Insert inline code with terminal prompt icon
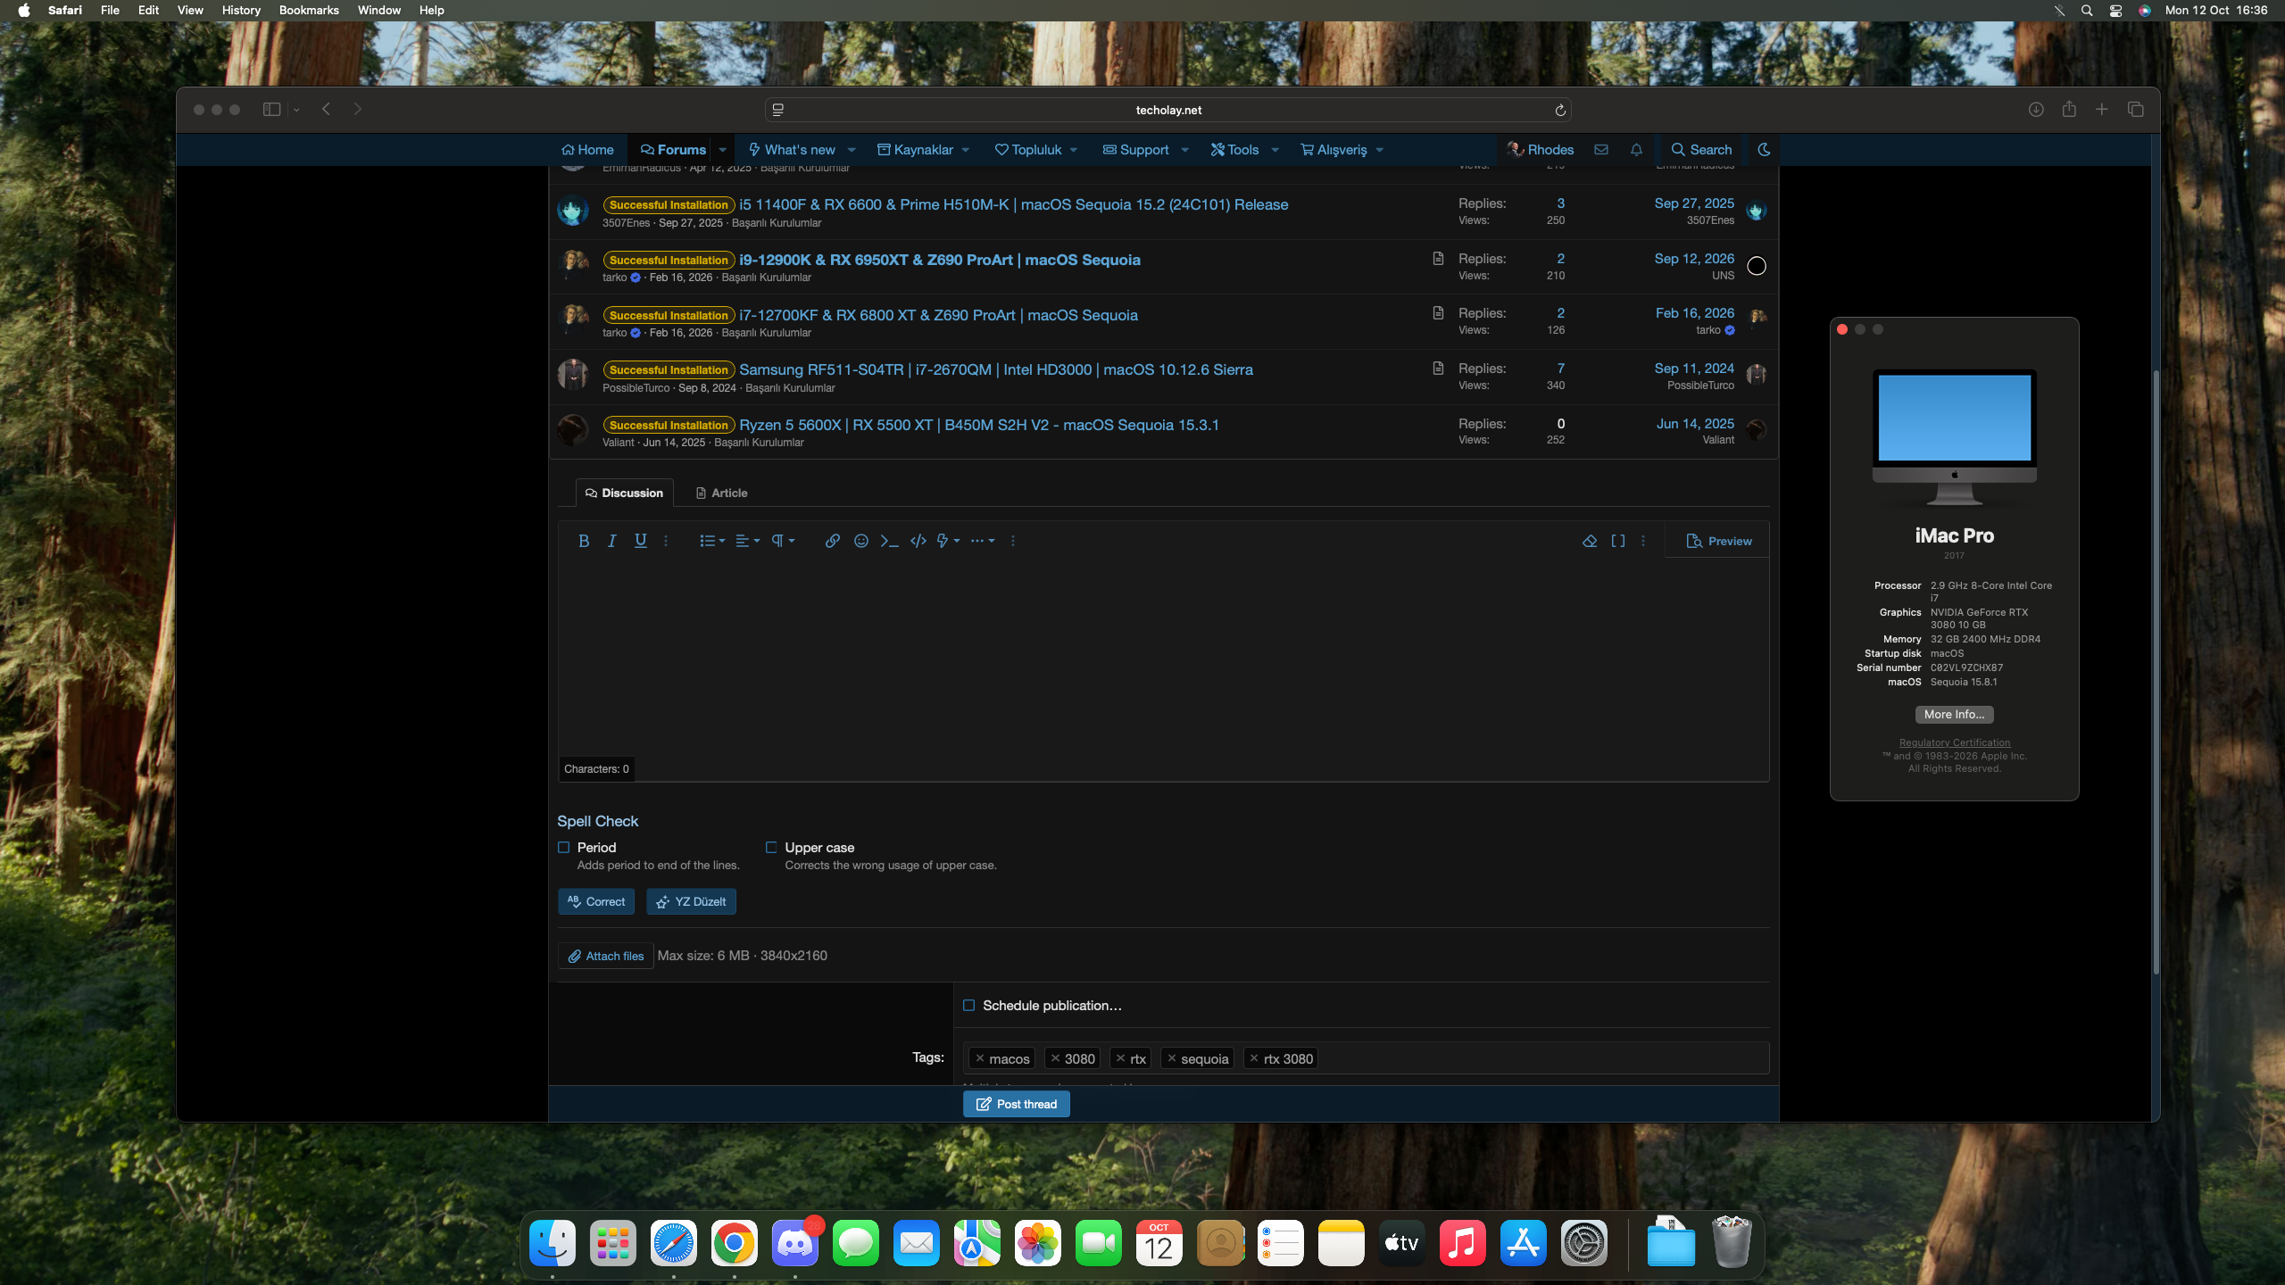The width and height of the screenshot is (2285, 1285). point(889,541)
